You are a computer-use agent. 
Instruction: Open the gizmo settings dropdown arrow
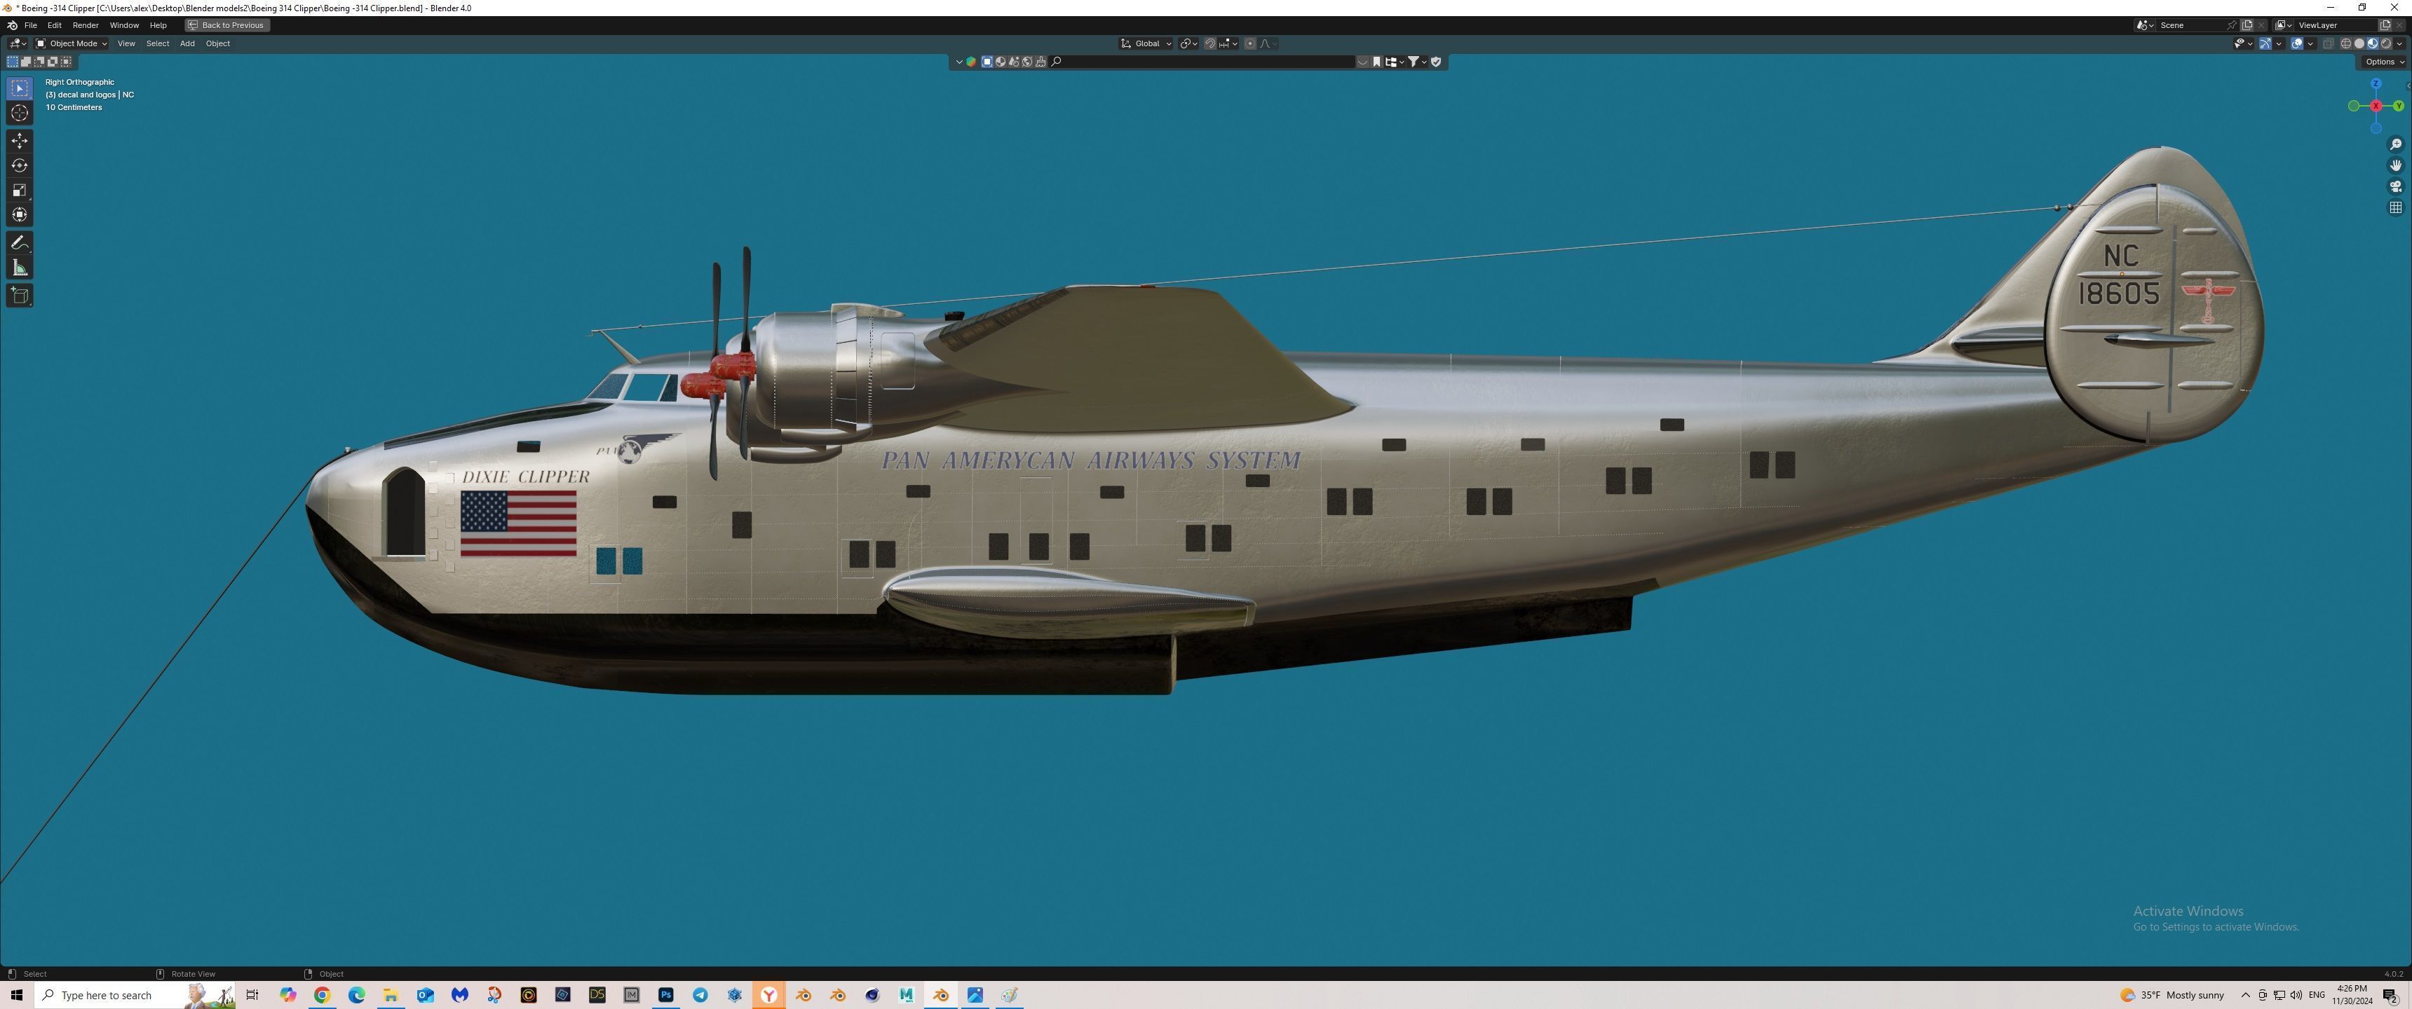point(2279,44)
